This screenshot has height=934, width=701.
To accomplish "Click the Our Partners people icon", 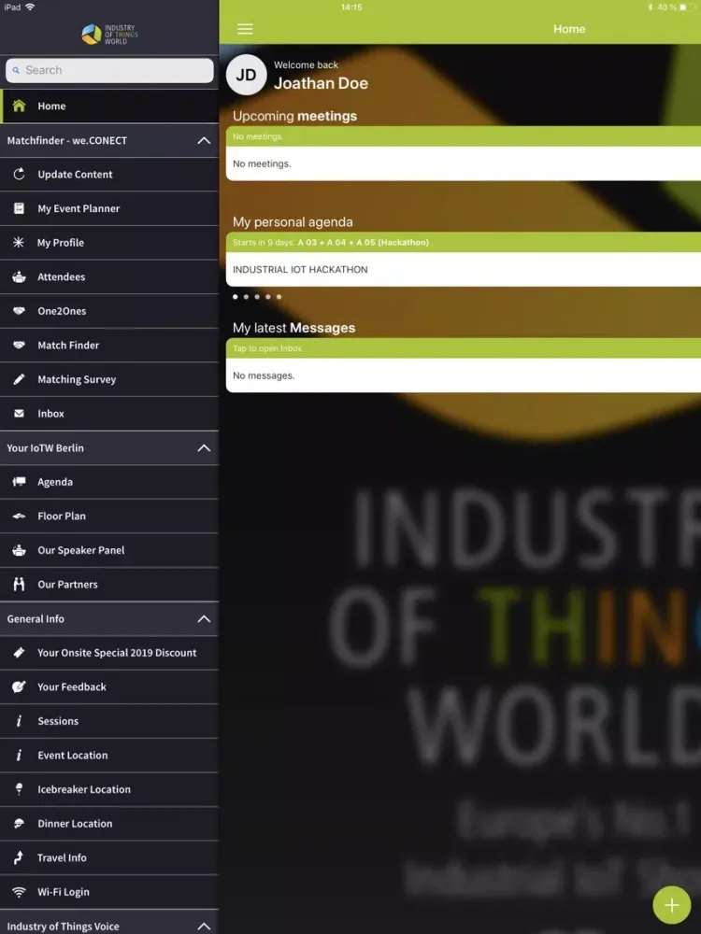I will (19, 584).
